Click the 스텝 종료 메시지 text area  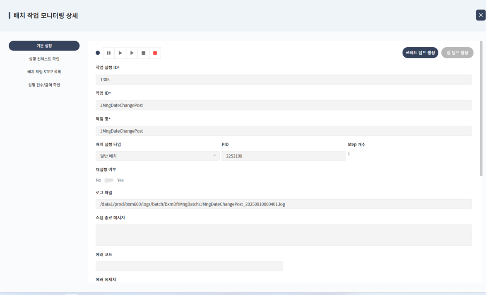coord(283,235)
